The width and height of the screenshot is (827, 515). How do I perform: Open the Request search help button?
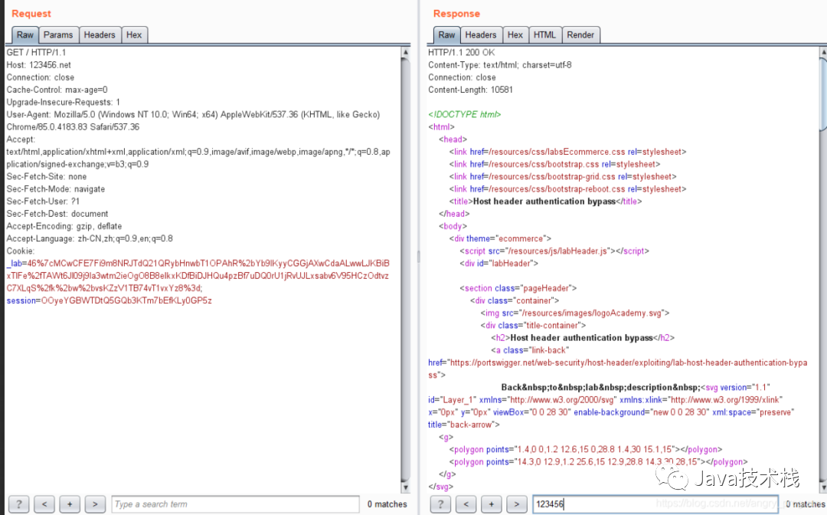pyautogui.click(x=19, y=504)
